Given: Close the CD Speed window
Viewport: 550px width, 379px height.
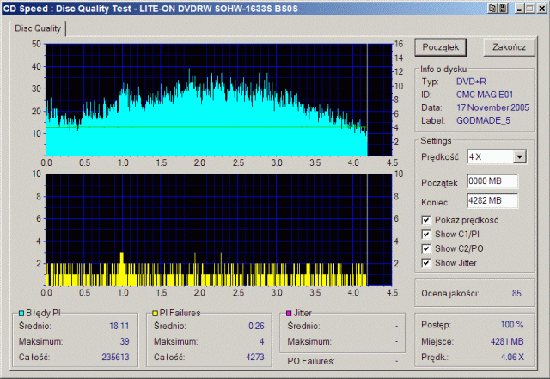Looking at the screenshot, I should pyautogui.click(x=542, y=9).
